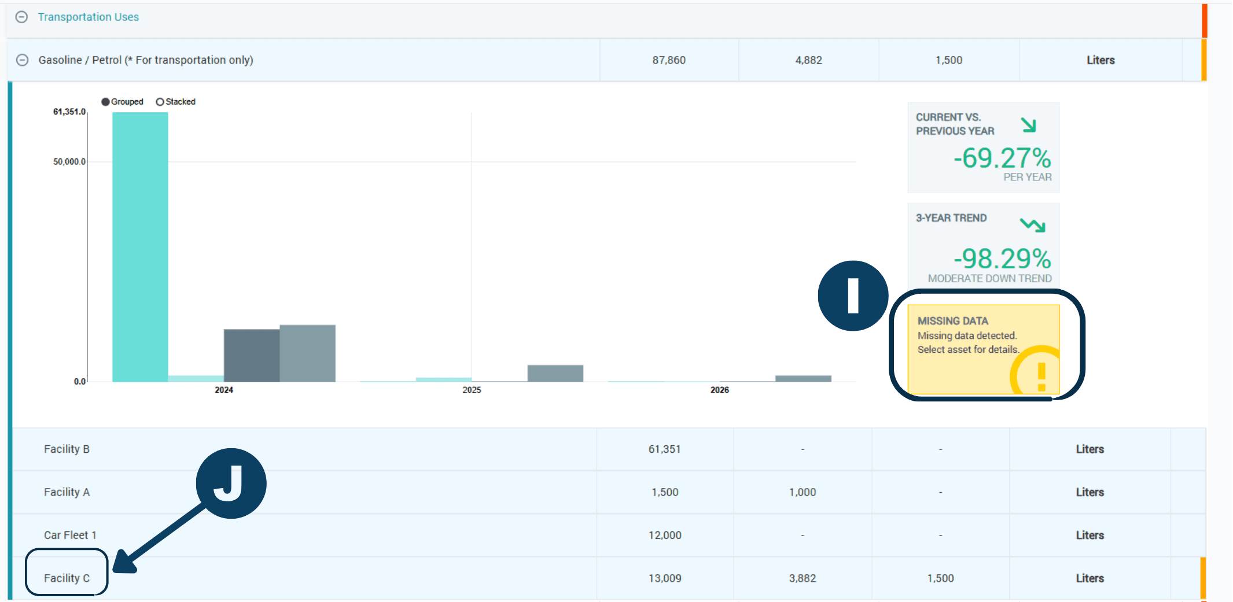Viewport: 1233px width, 602px height.
Task: Click the 1,000 value for Facility A
Action: (x=803, y=492)
